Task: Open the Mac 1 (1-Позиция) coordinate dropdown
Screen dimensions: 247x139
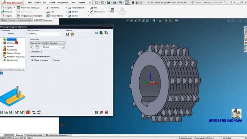Action: click(x=64, y=43)
